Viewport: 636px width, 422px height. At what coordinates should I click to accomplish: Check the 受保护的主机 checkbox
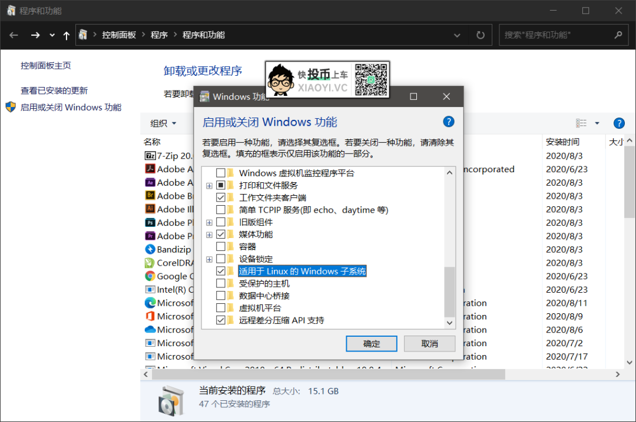point(221,283)
